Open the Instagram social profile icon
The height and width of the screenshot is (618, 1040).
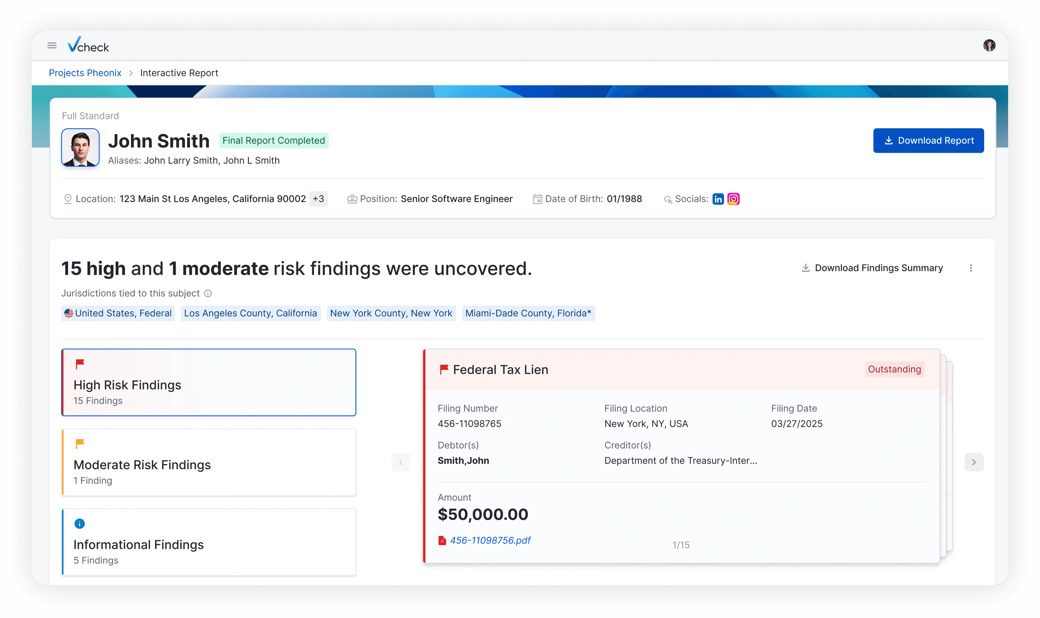tap(733, 199)
